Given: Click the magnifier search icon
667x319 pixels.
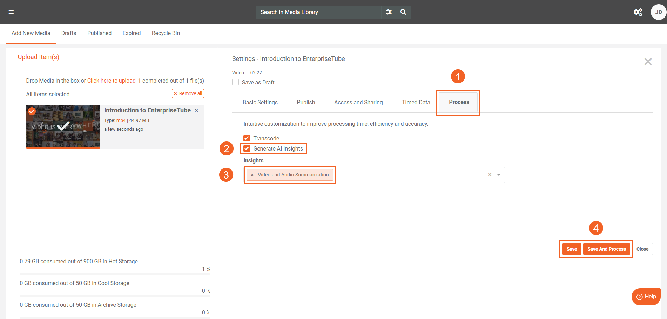Looking at the screenshot, I should (x=403, y=12).
